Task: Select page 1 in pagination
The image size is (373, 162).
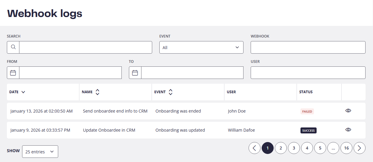Action: (268, 148)
